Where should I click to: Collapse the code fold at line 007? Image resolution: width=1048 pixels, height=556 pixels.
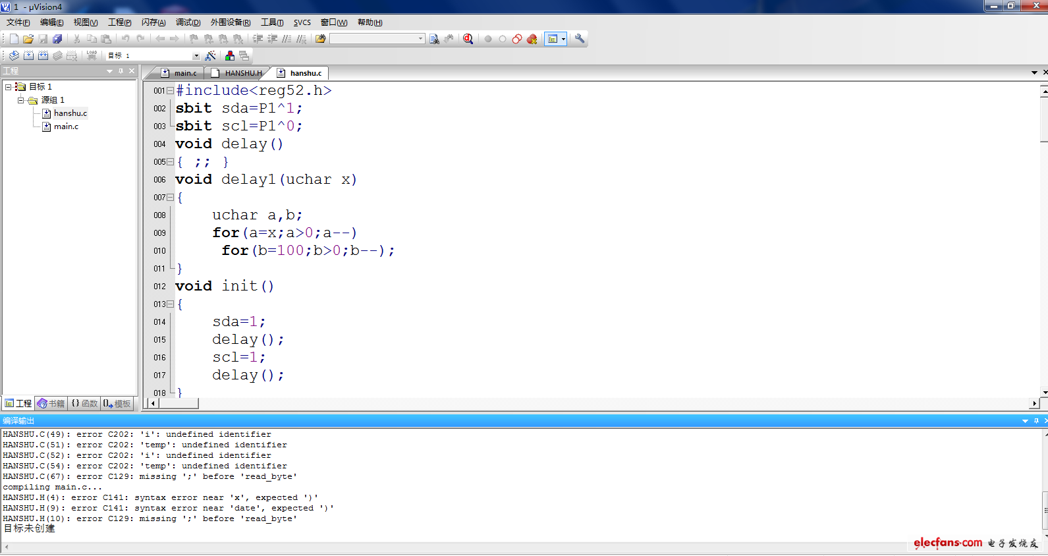click(x=170, y=197)
